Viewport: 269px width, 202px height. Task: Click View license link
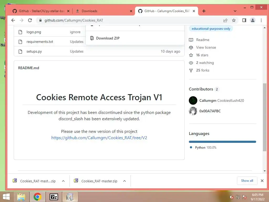click(206, 47)
